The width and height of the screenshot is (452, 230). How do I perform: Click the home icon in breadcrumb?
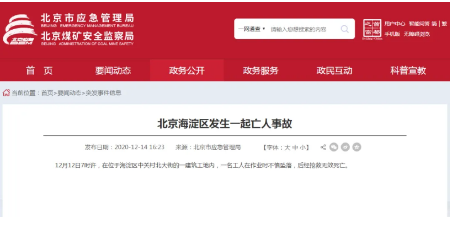(6, 93)
